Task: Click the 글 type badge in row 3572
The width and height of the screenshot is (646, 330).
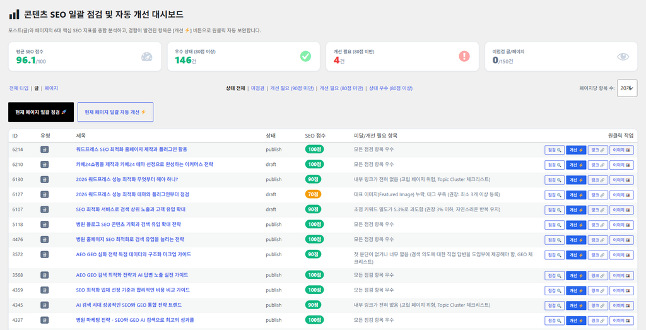Action: click(x=45, y=255)
